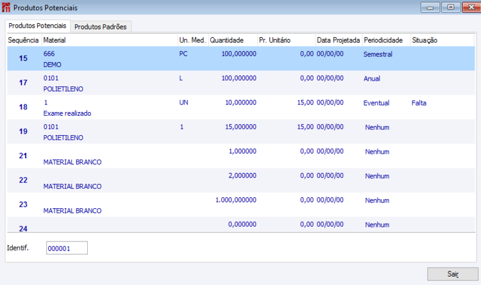Click the Exame realizado description
This screenshot has height=285, width=481.
pos(67,113)
